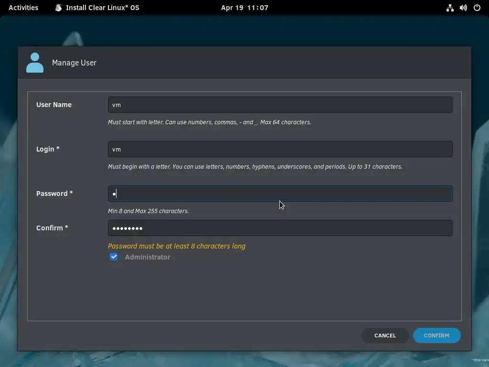Click the Manage User dialog title
The image size is (489, 367).
[x=74, y=63]
